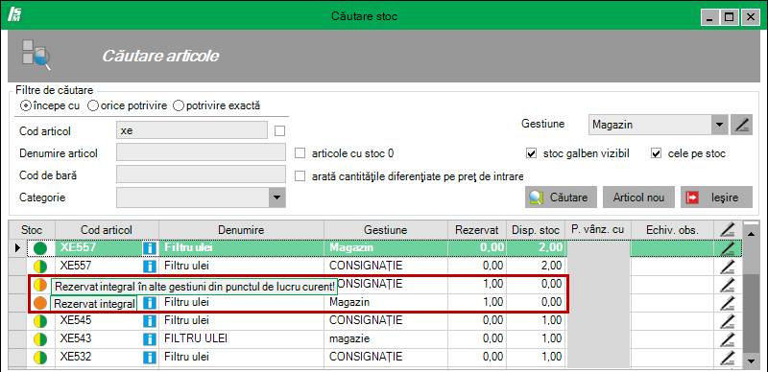Select the 'începe cu' radio option
768x372 pixels.
point(25,105)
